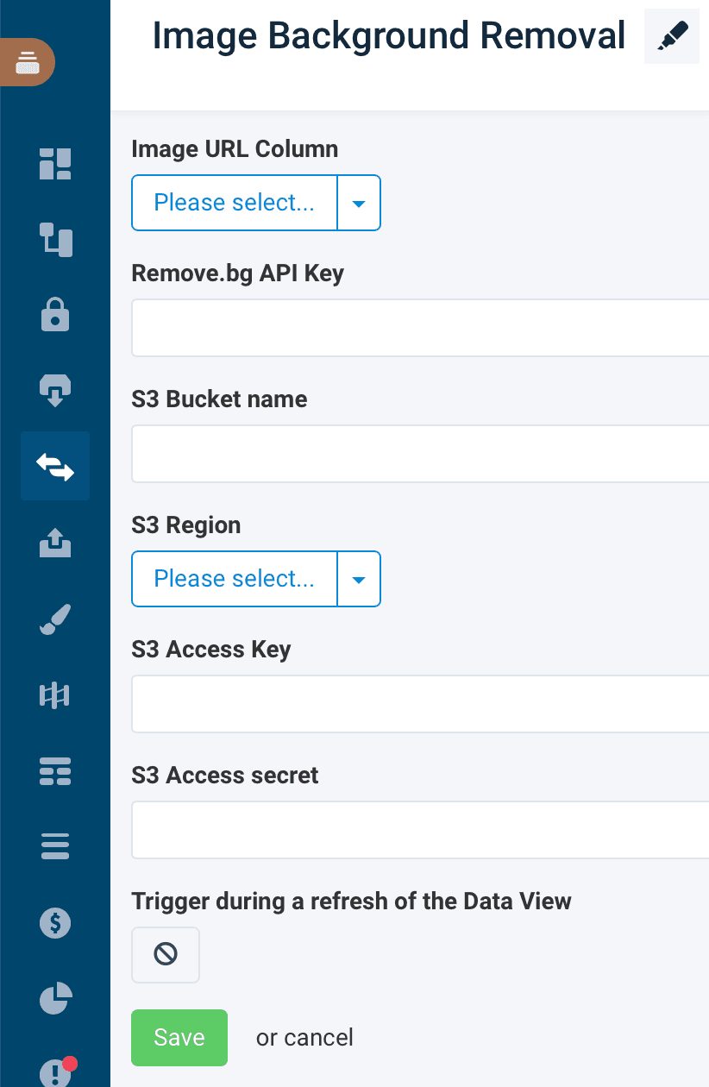Click the Image URL Column dropdown arrow
This screenshot has width=709, height=1087.
click(x=359, y=203)
